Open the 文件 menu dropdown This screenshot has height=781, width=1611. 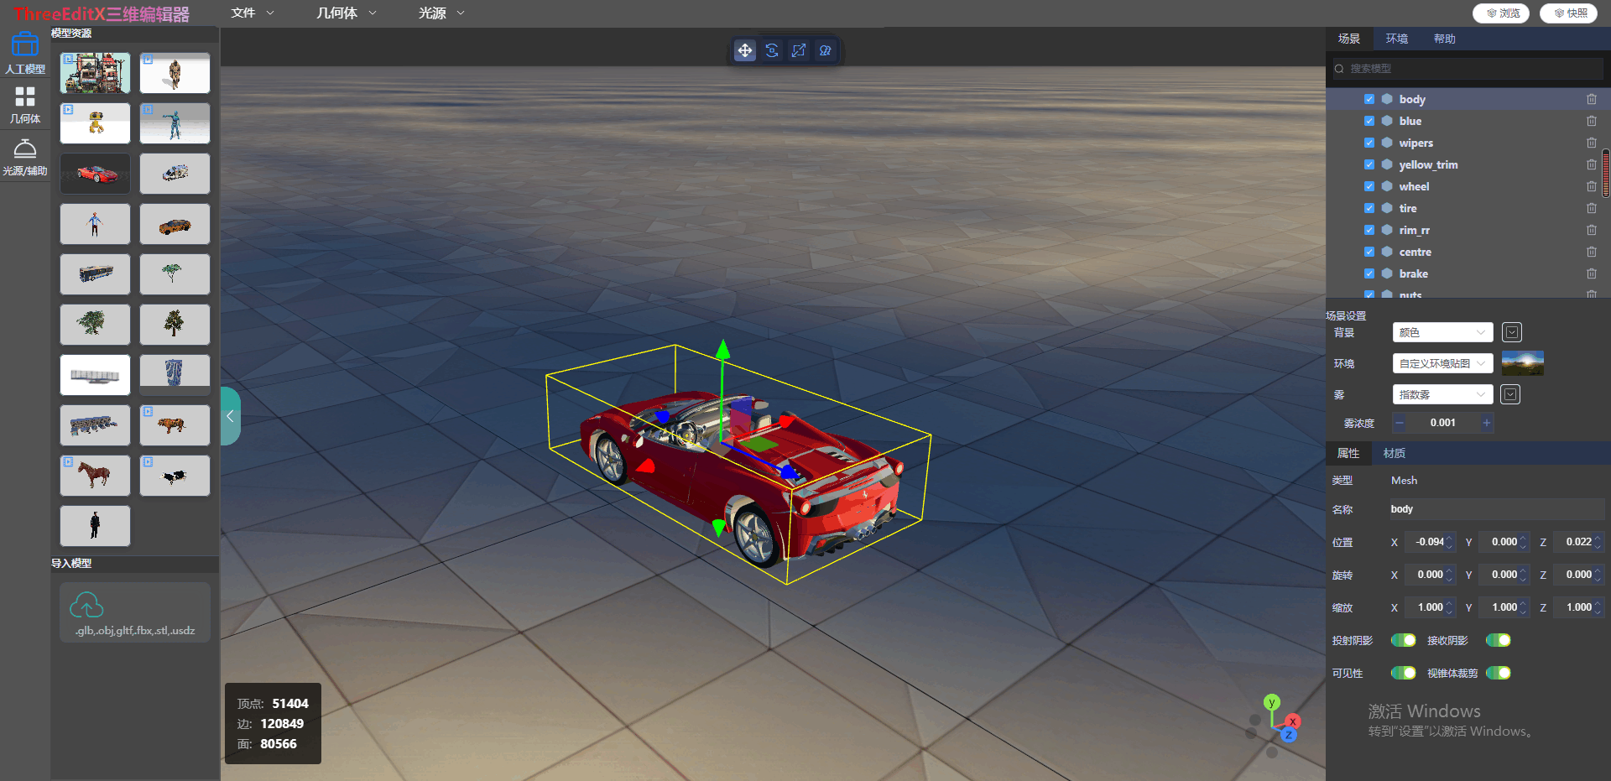click(250, 13)
